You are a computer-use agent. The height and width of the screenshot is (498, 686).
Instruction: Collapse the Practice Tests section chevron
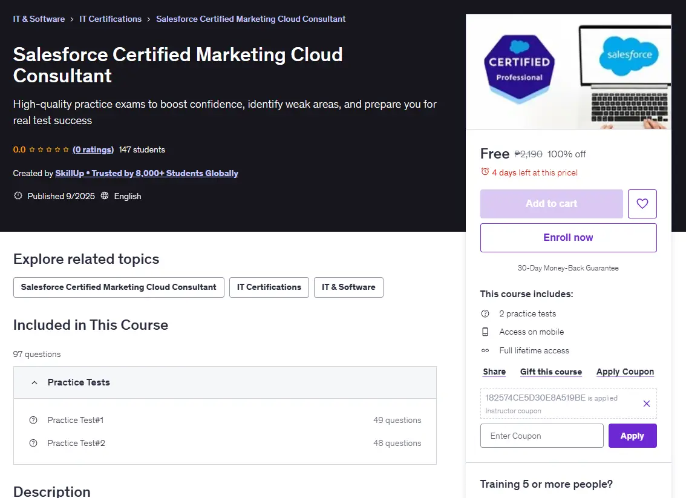[34, 382]
